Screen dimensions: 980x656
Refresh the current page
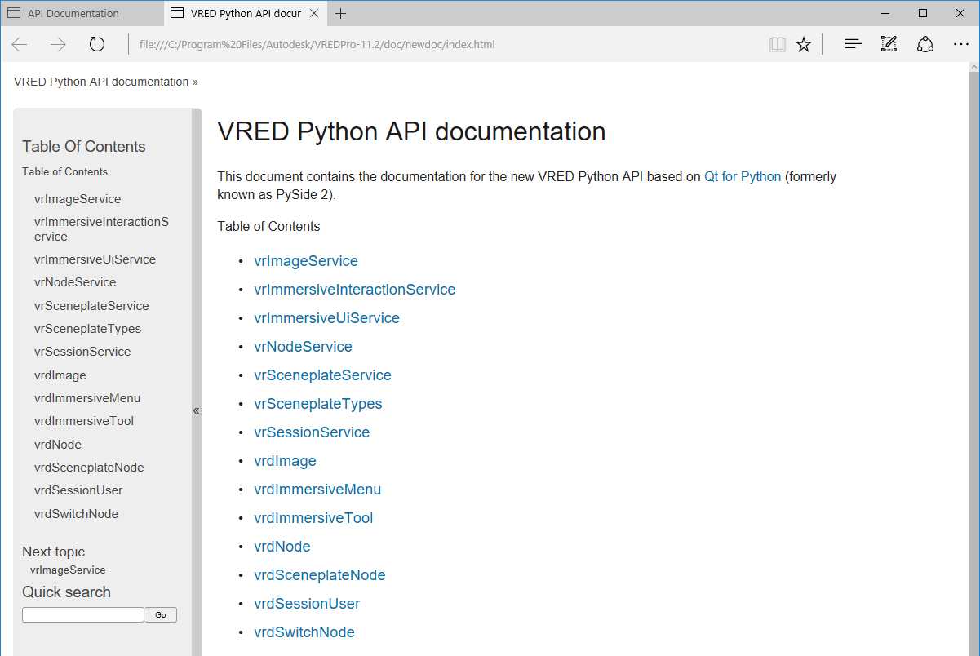(97, 44)
